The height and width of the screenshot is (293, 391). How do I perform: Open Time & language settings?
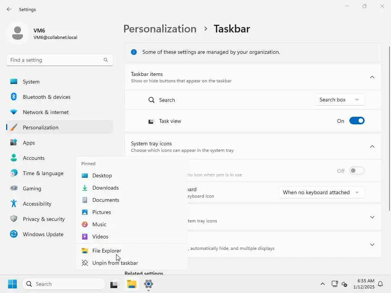click(41, 173)
